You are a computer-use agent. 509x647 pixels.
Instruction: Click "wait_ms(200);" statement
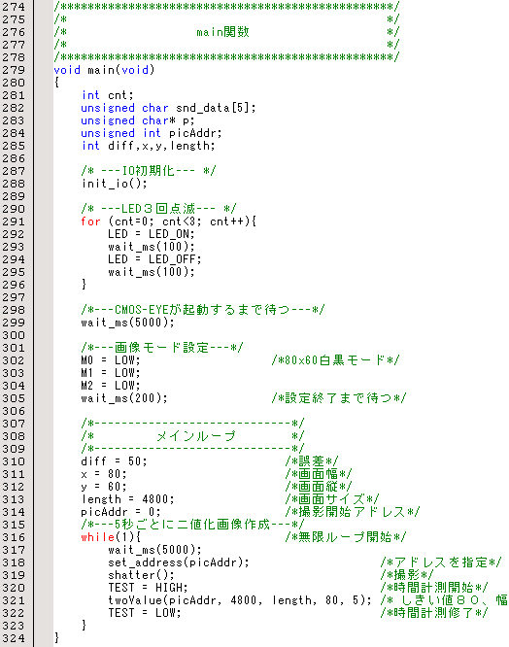tap(124, 398)
